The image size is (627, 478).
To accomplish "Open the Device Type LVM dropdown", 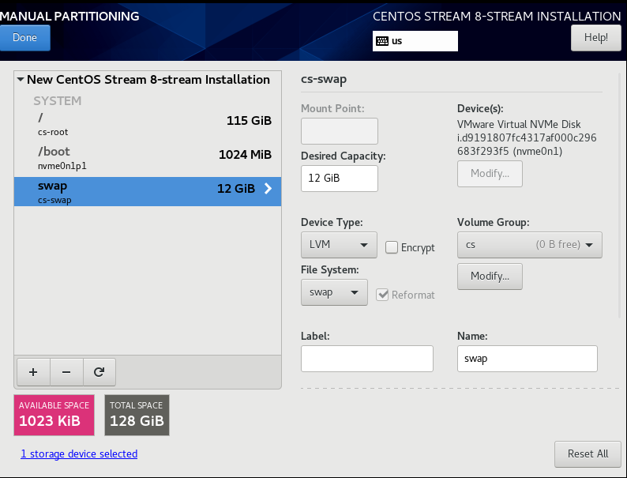I will click(339, 244).
